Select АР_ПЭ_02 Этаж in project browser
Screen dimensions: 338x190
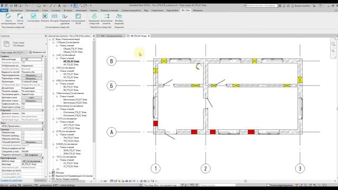click(71, 64)
